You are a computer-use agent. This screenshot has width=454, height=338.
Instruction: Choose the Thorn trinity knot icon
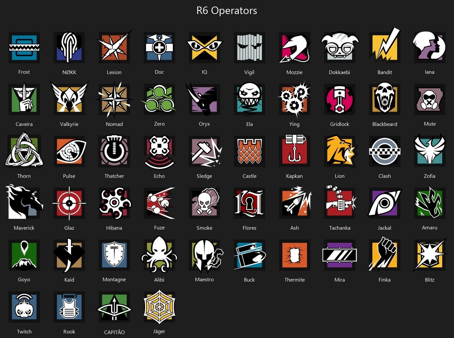click(24, 150)
